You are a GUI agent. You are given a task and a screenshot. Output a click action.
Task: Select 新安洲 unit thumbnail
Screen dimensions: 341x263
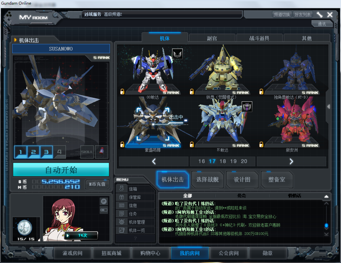tap(292, 122)
